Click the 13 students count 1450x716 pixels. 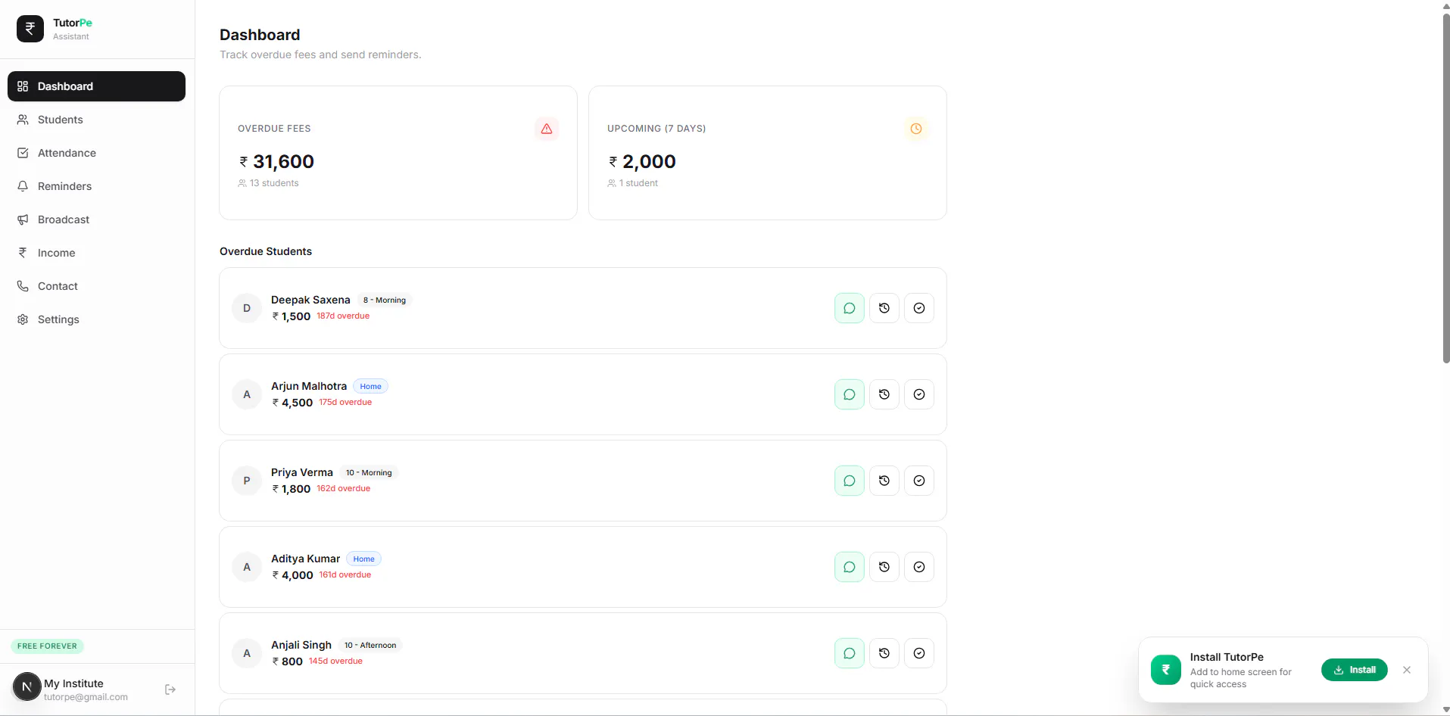[268, 183]
